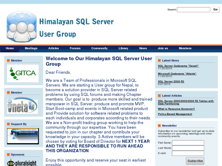Viewport: 222px width, 166px height.
Task: Open the News menu item
Action: 143,48
